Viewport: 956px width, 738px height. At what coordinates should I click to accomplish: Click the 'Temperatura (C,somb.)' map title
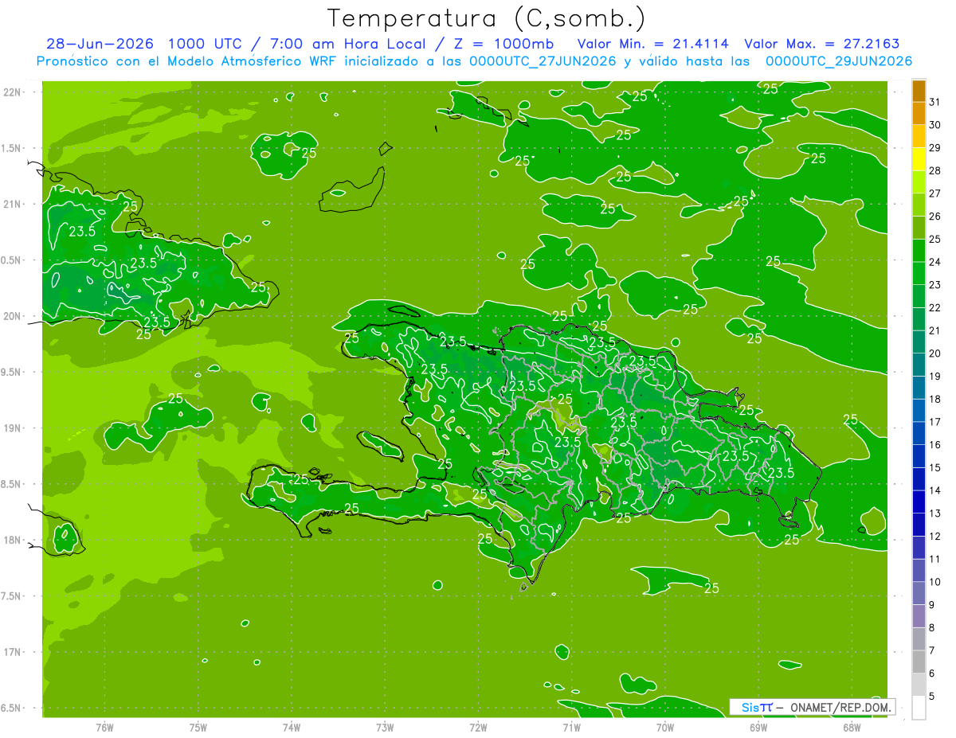pyautogui.click(x=486, y=18)
